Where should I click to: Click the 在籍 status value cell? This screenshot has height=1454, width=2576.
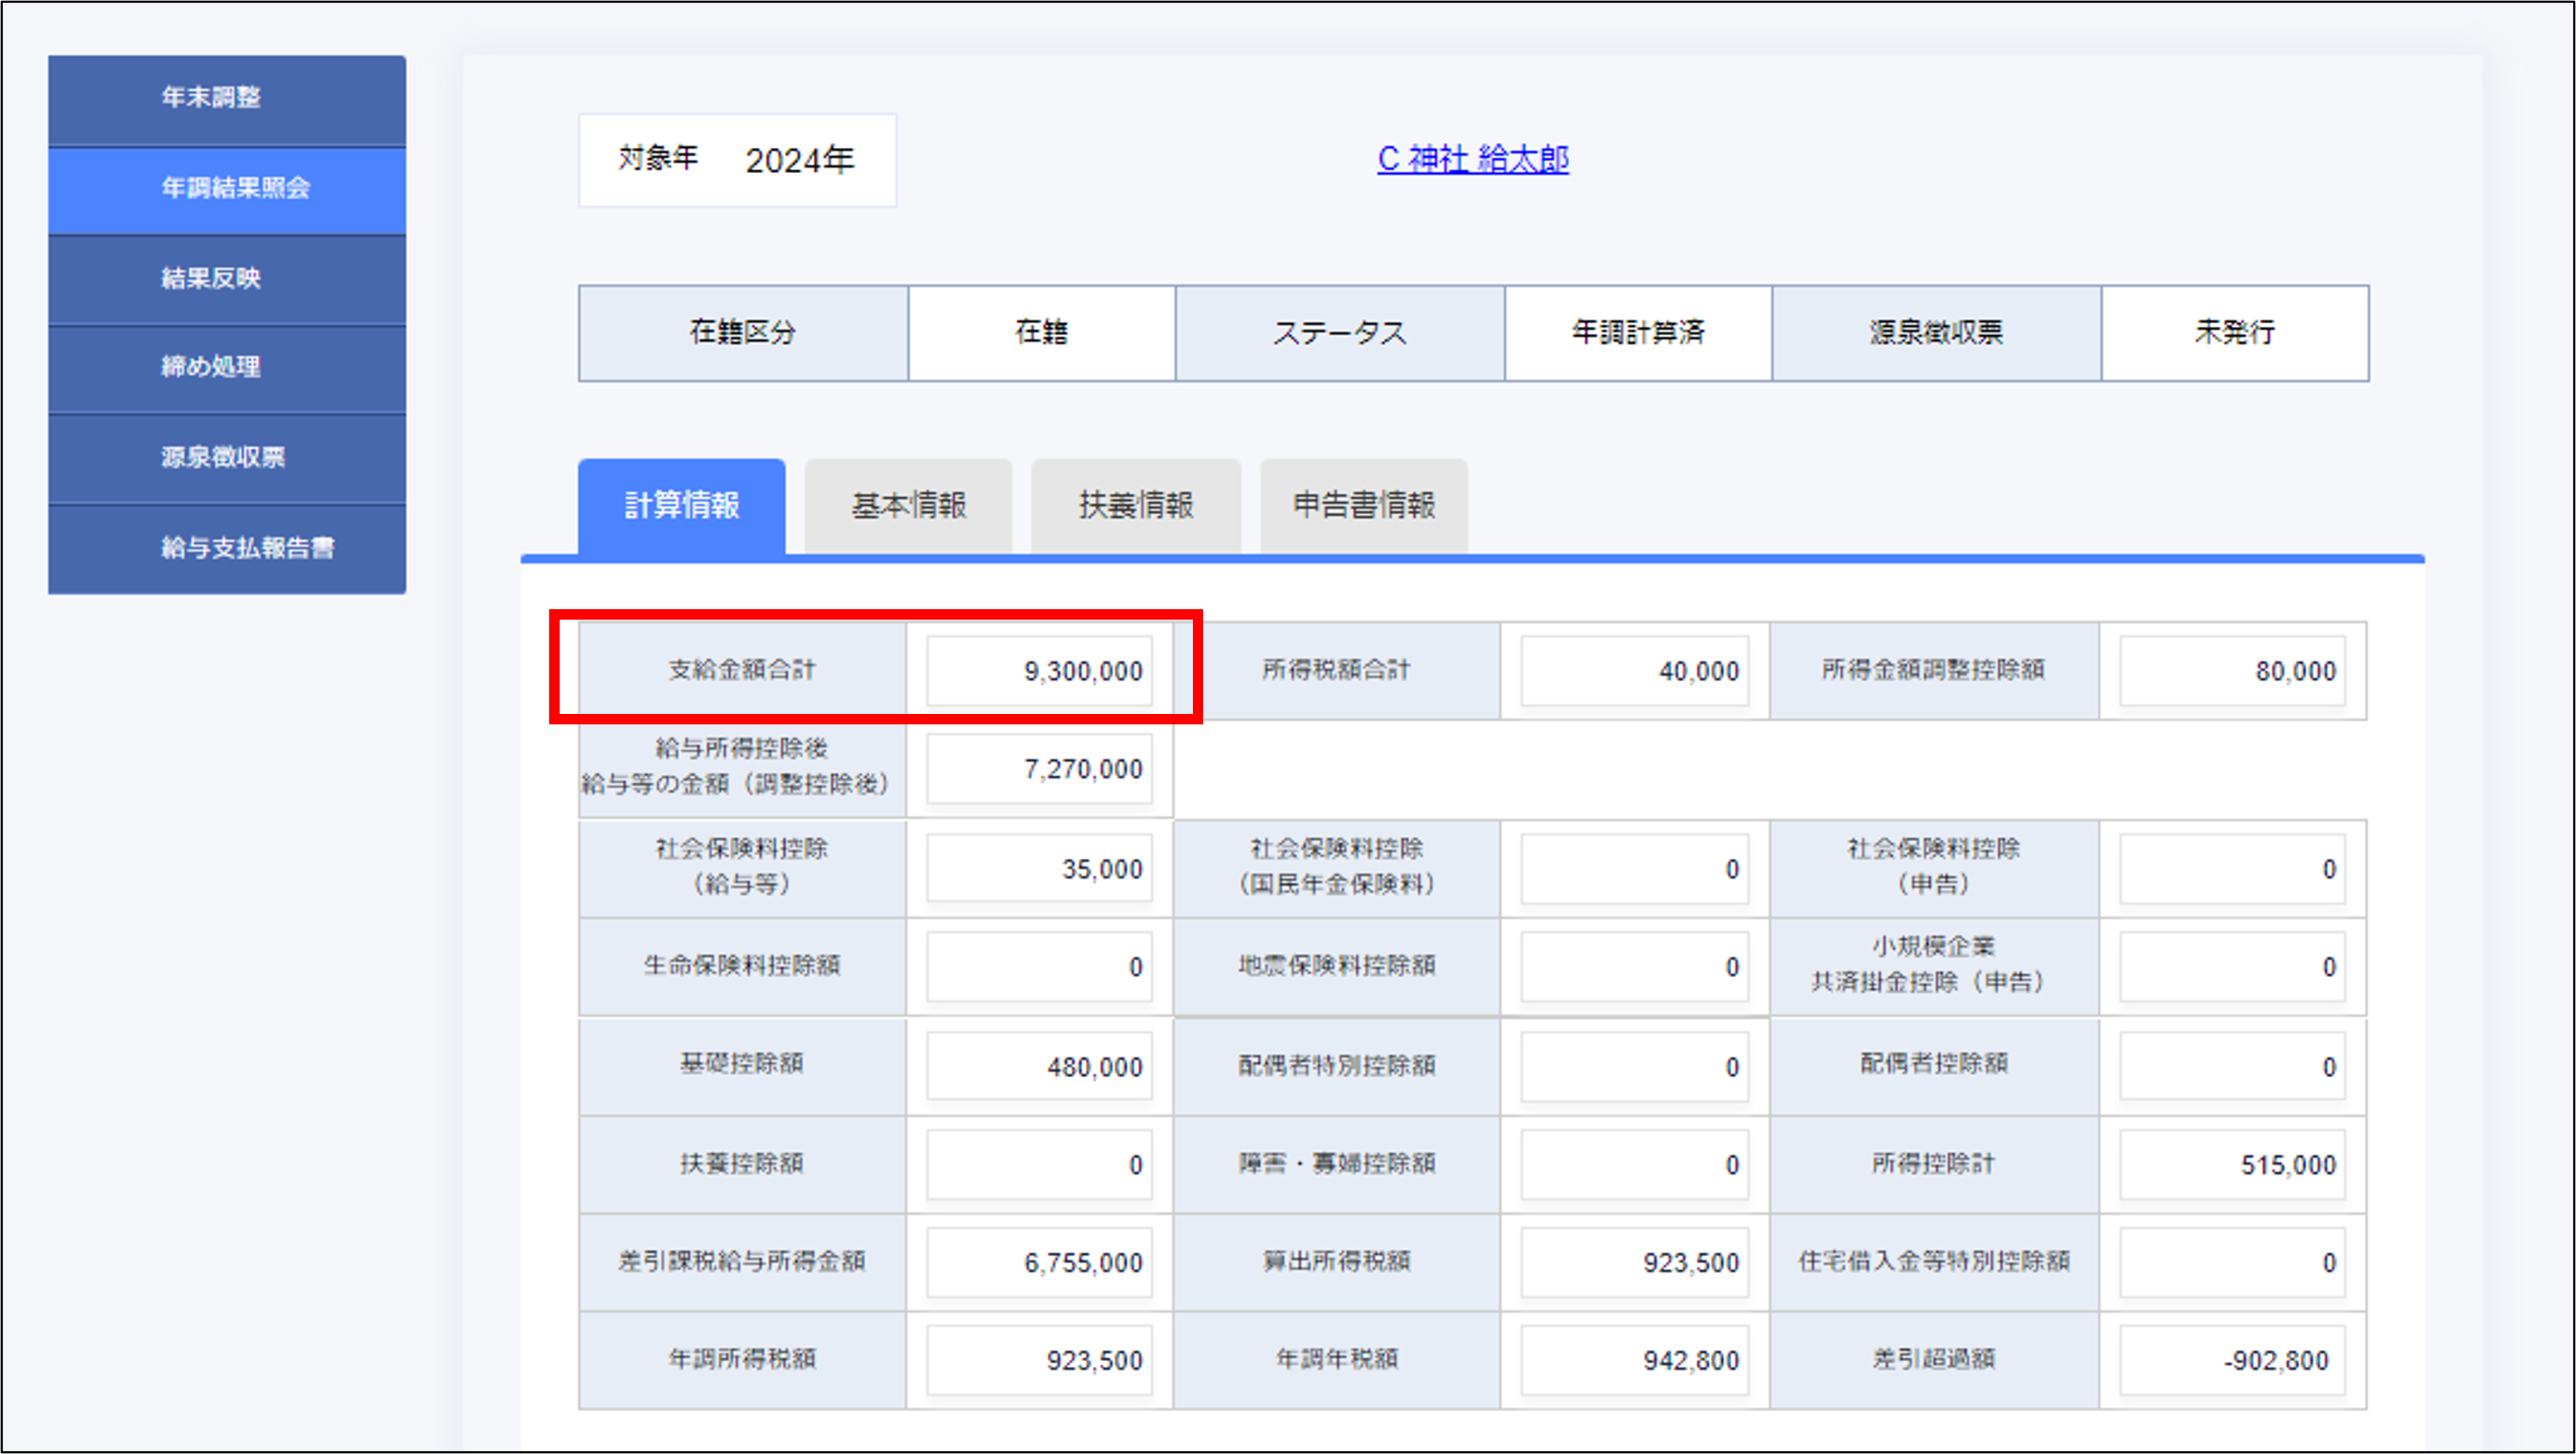point(1041,333)
